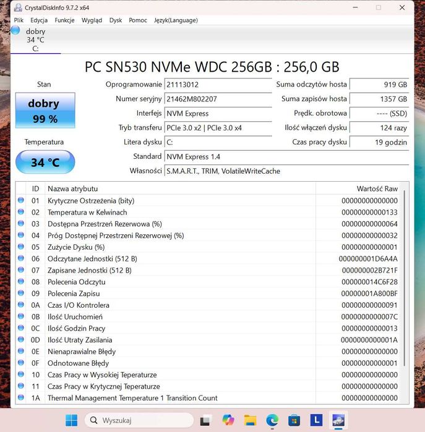The image size is (425, 432).
Task: Click the Litera dysku field C:
Action: [x=218, y=142]
